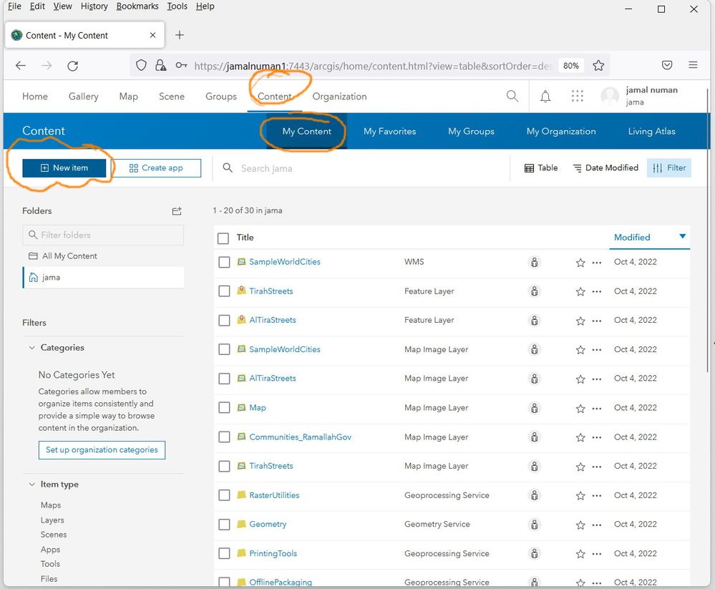Open more options for PrintingTools
The height and width of the screenshot is (589, 715).
596,555
